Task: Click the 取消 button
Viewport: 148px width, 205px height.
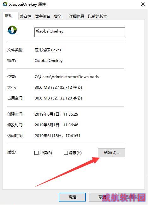Action: tap(102, 197)
